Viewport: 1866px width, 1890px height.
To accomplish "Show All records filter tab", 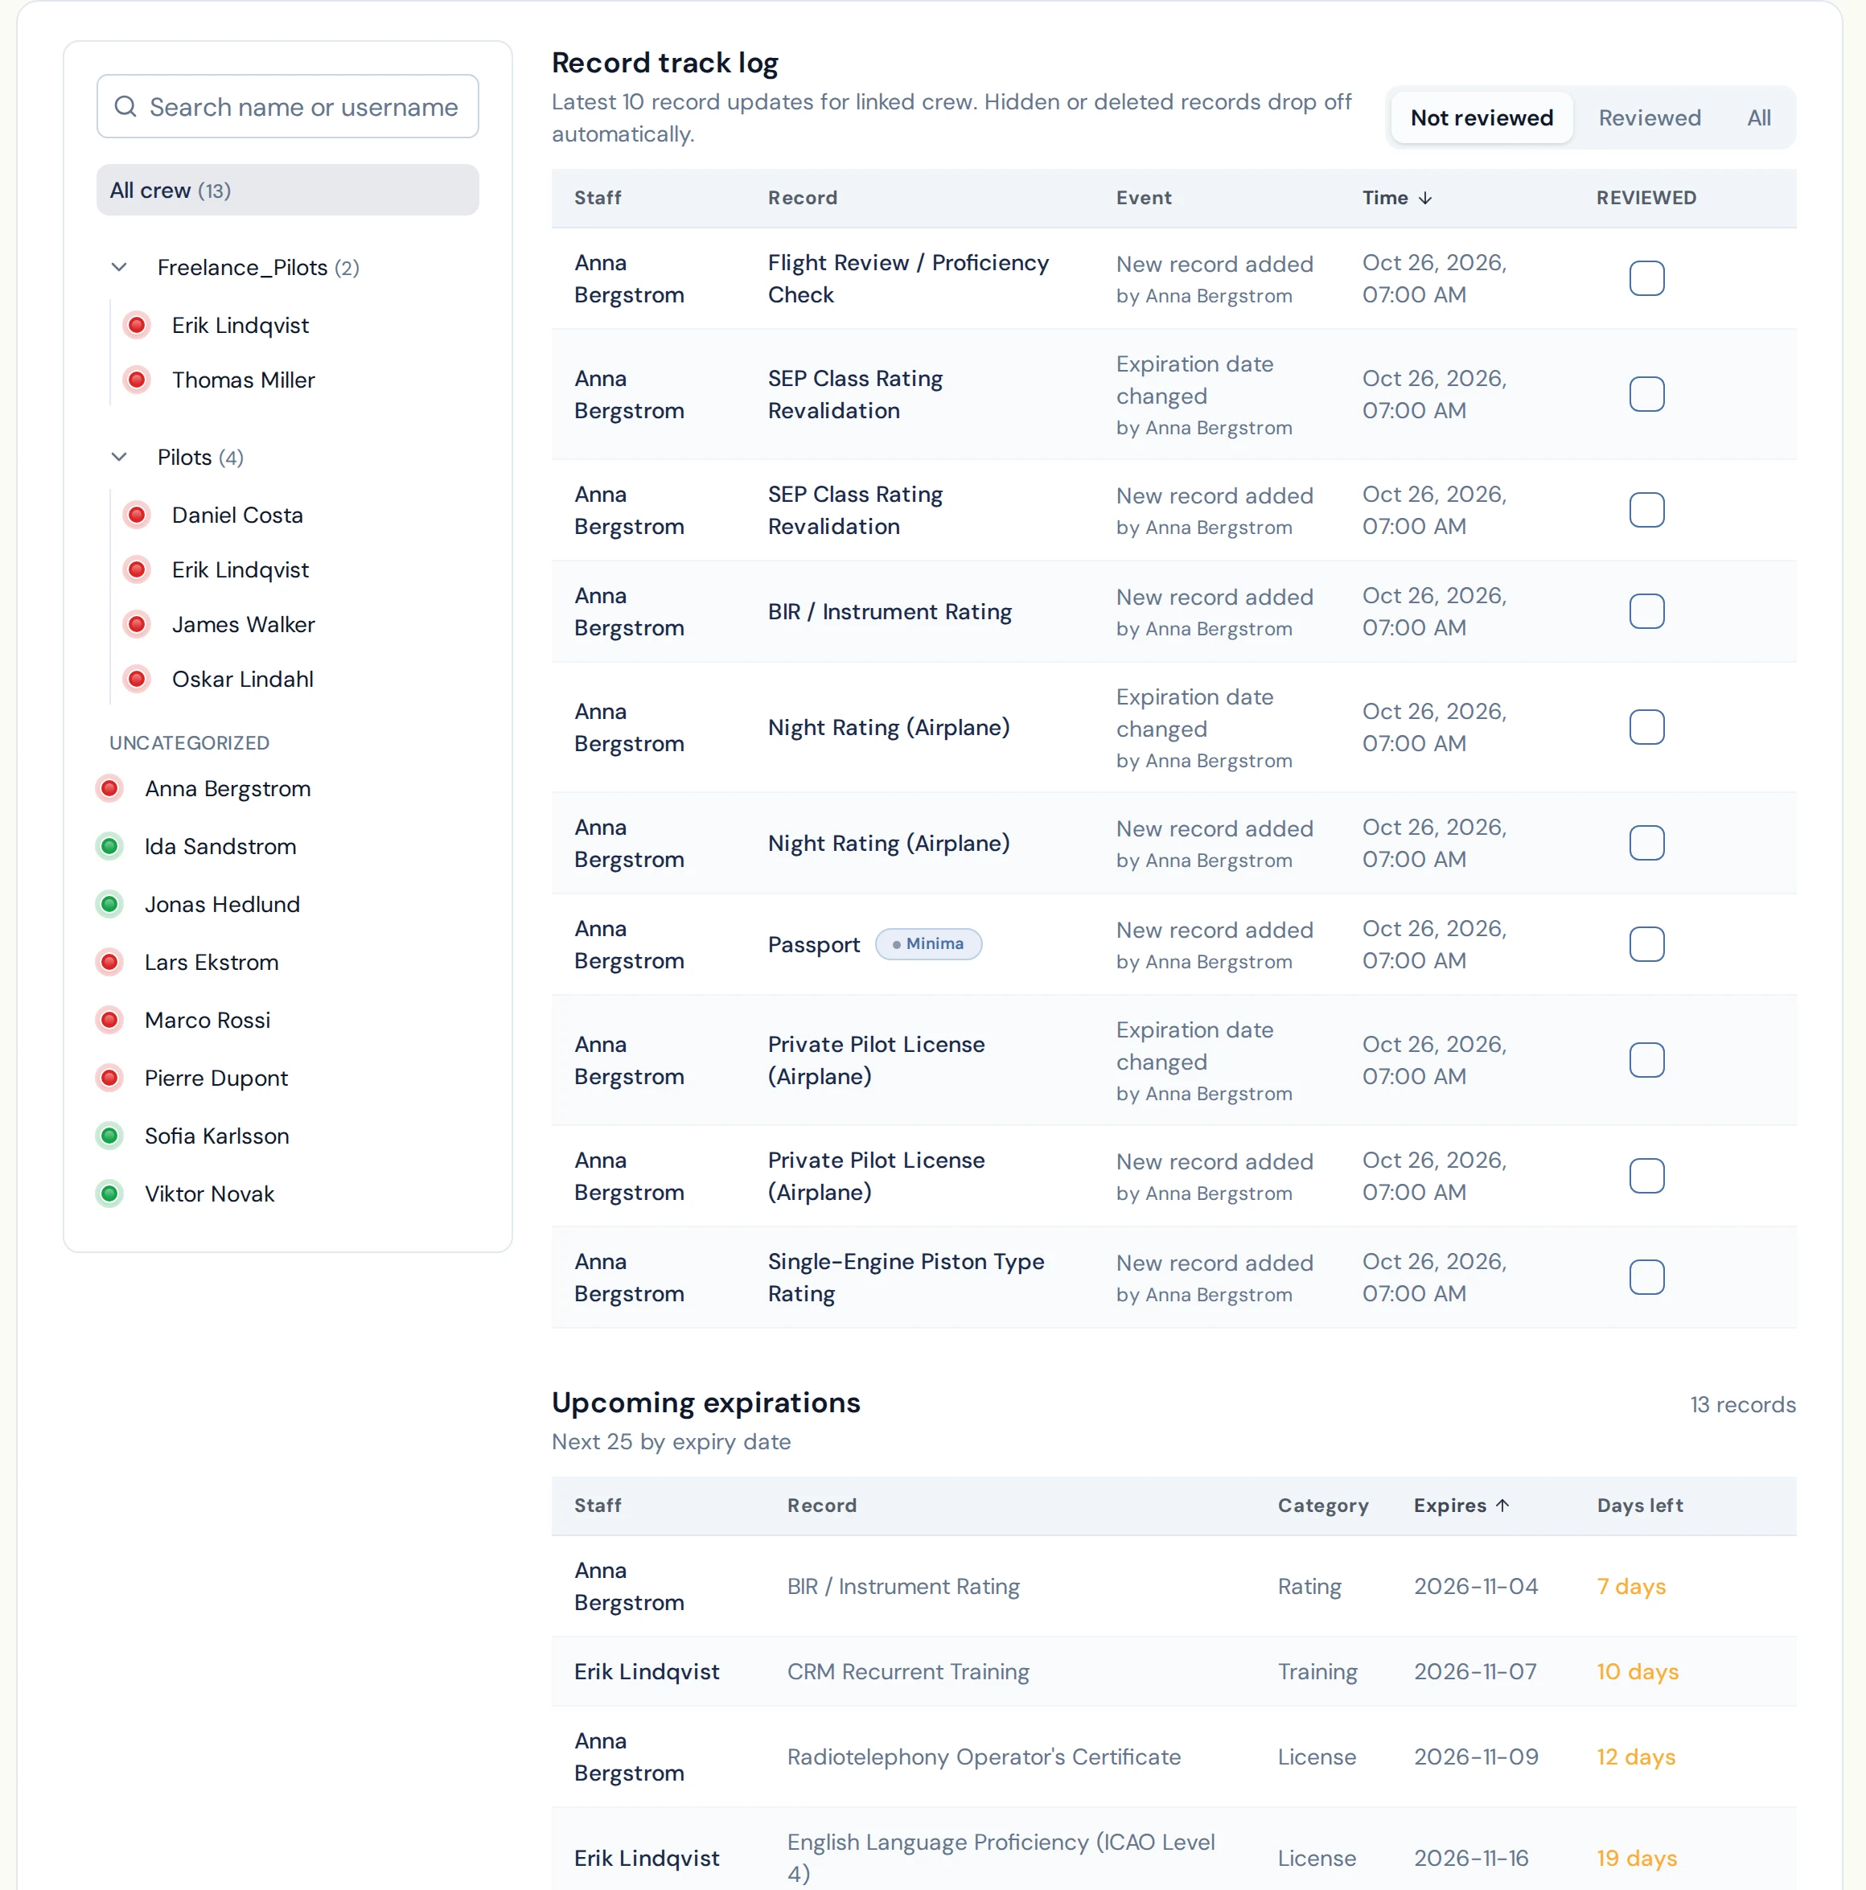I will point(1758,117).
